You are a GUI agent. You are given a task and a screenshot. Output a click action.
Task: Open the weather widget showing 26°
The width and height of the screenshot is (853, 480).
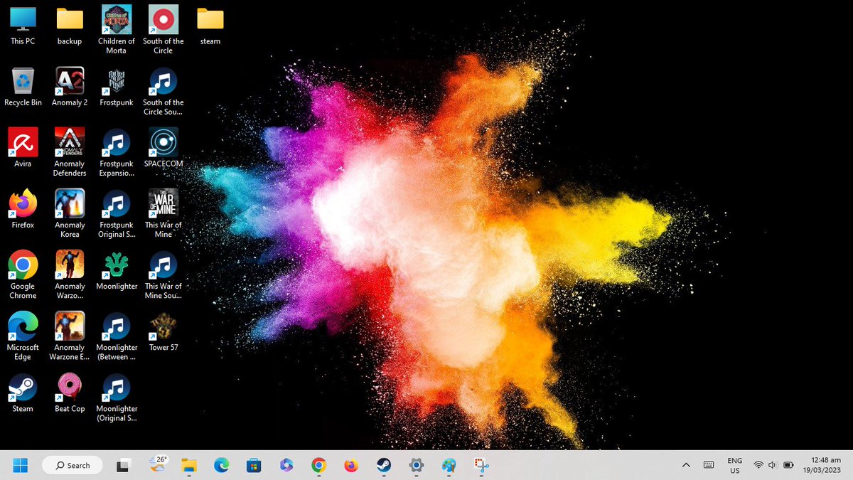tap(157, 464)
